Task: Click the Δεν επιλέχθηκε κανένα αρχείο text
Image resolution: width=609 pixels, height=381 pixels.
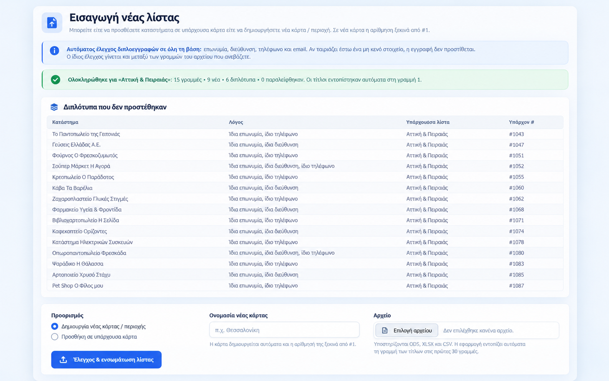Action: tap(478, 330)
